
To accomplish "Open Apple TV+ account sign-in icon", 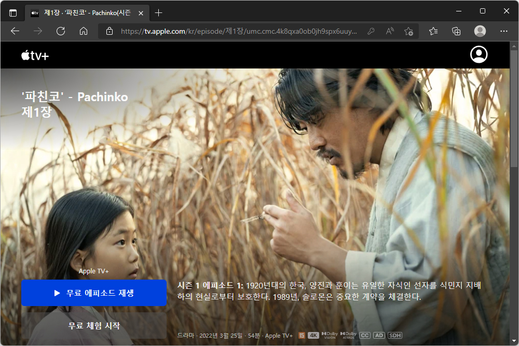I will coord(479,54).
